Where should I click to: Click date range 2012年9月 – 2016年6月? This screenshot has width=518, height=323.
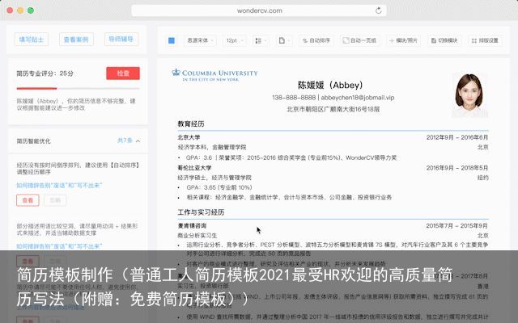click(456, 137)
